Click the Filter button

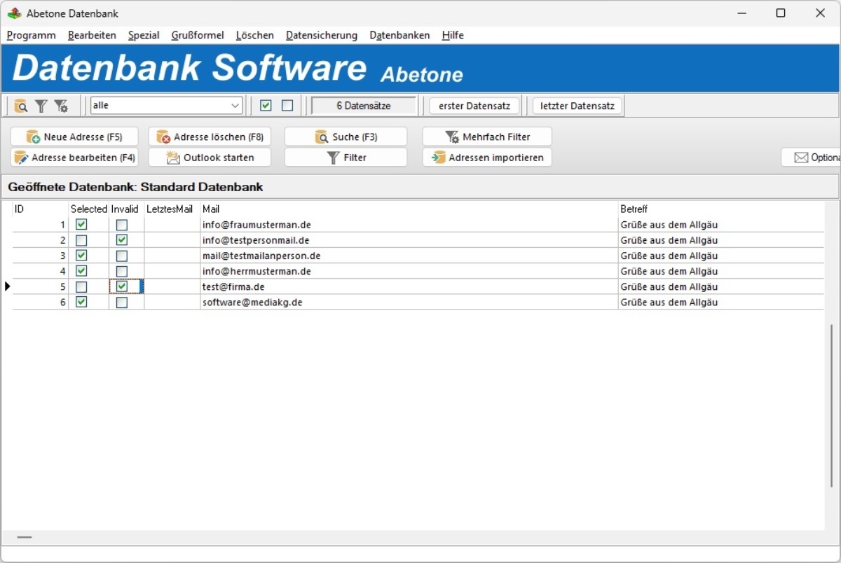346,158
